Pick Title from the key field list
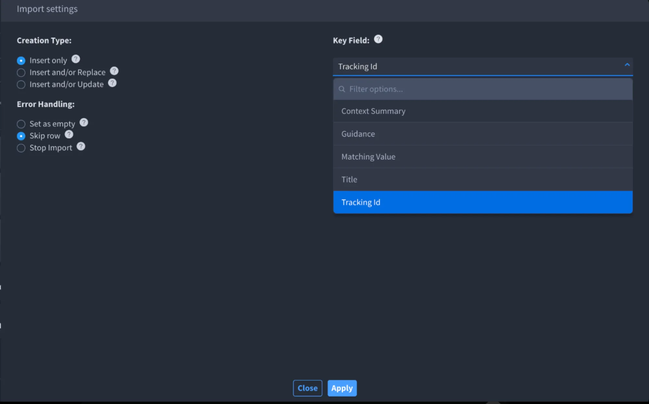The width and height of the screenshot is (649, 404). pyautogui.click(x=483, y=179)
